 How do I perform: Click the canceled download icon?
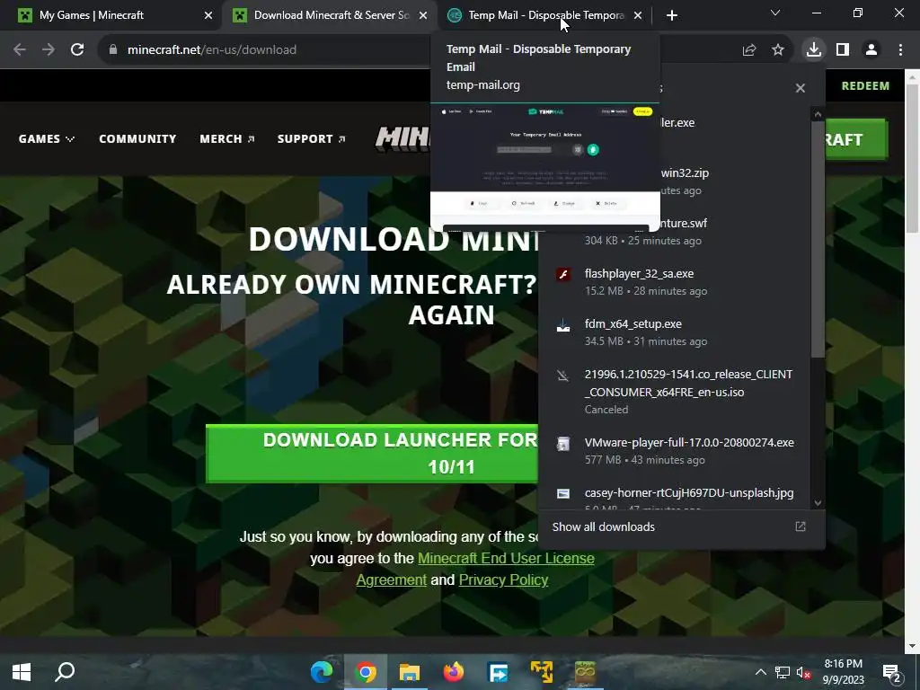pyautogui.click(x=563, y=376)
